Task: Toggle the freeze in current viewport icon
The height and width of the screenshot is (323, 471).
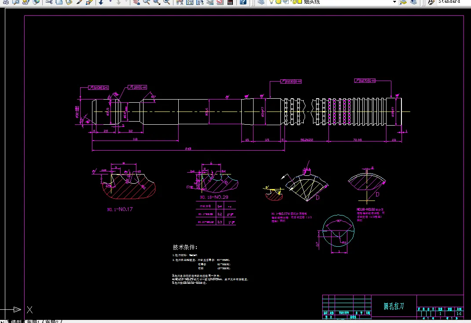Action: click(x=286, y=2)
